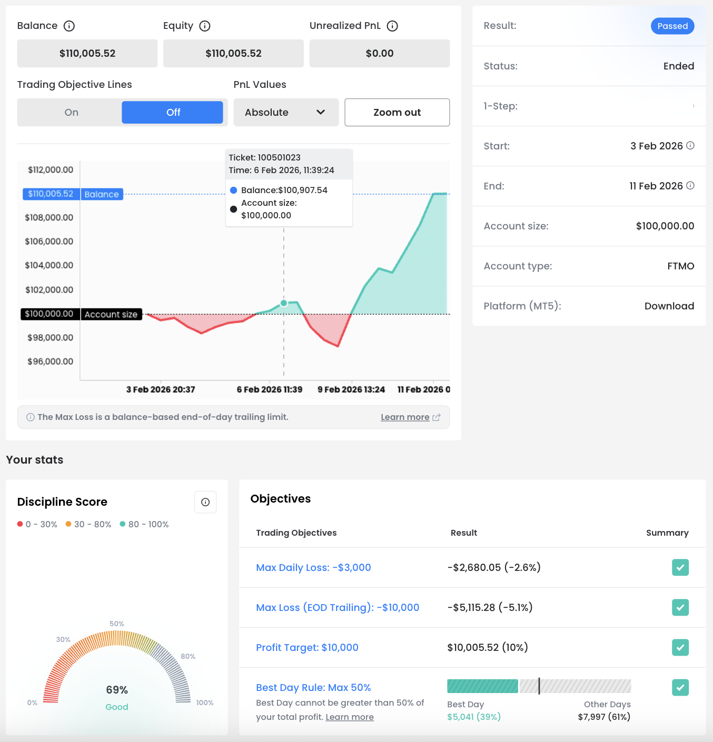Viewport: 713px width, 742px height.
Task: Click the Equity info icon
Action: [205, 26]
